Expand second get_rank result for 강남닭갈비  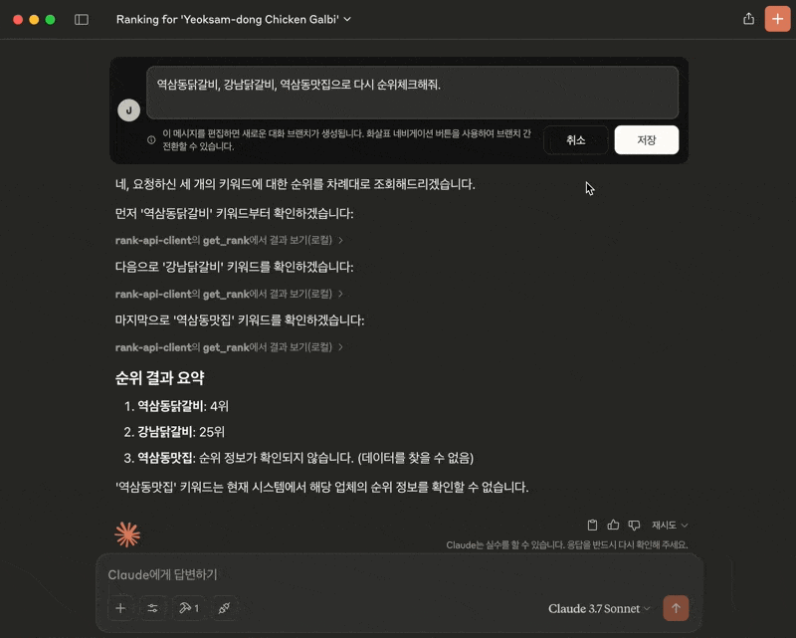tap(230, 294)
